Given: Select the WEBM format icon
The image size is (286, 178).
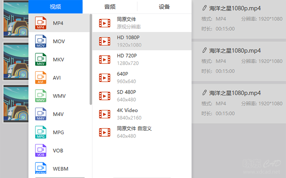Looking at the screenshot, I should tap(40, 168).
